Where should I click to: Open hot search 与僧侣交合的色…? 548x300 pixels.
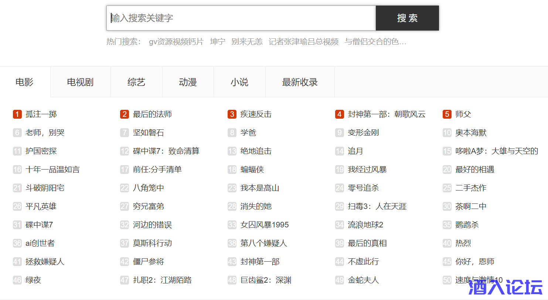tap(375, 42)
